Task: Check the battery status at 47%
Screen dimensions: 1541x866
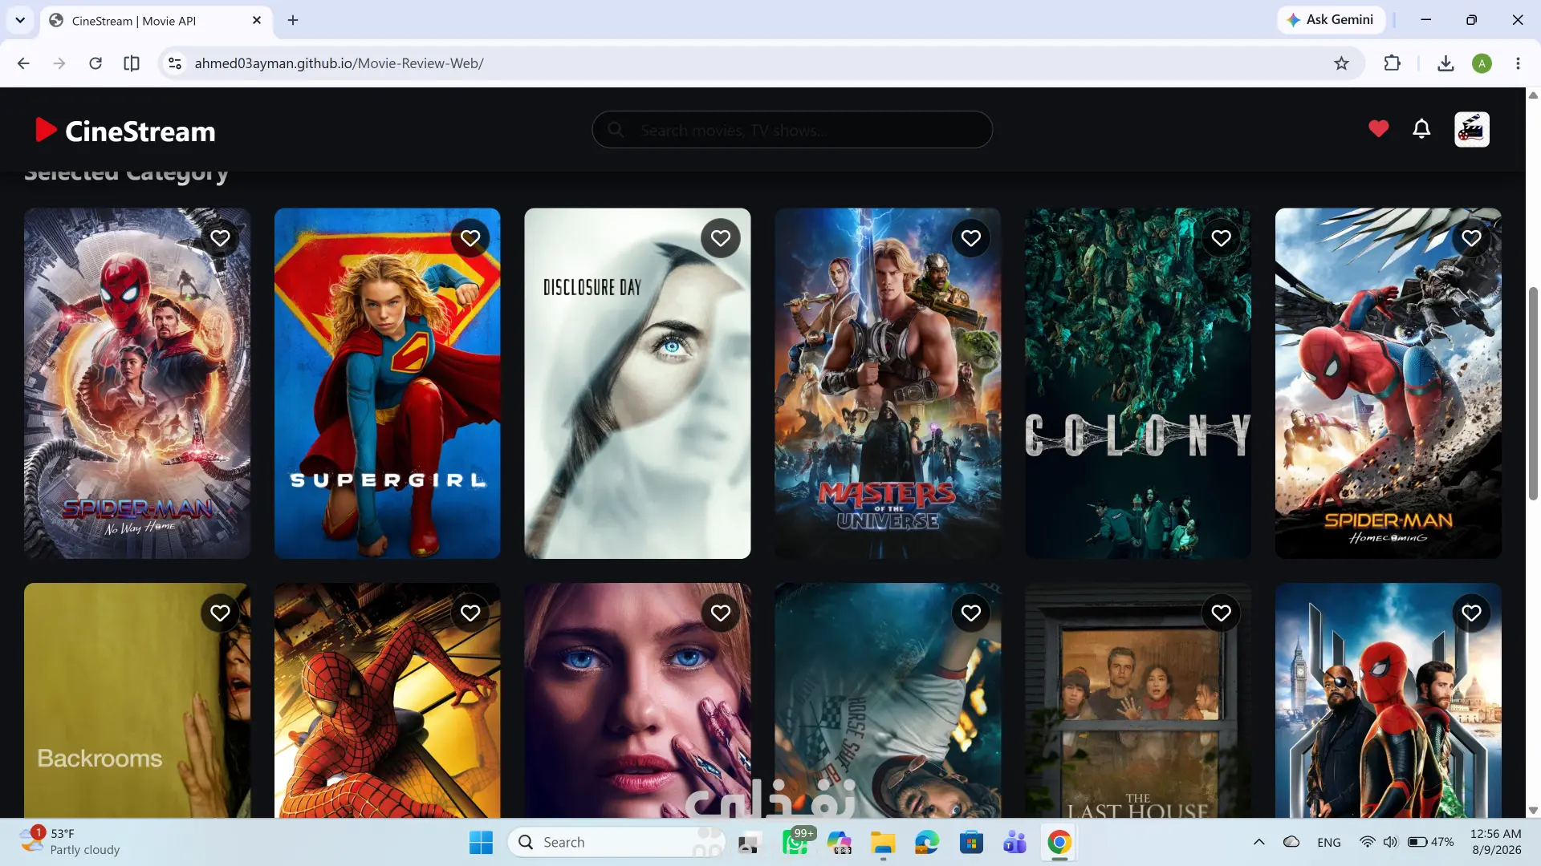Action: (x=1430, y=842)
